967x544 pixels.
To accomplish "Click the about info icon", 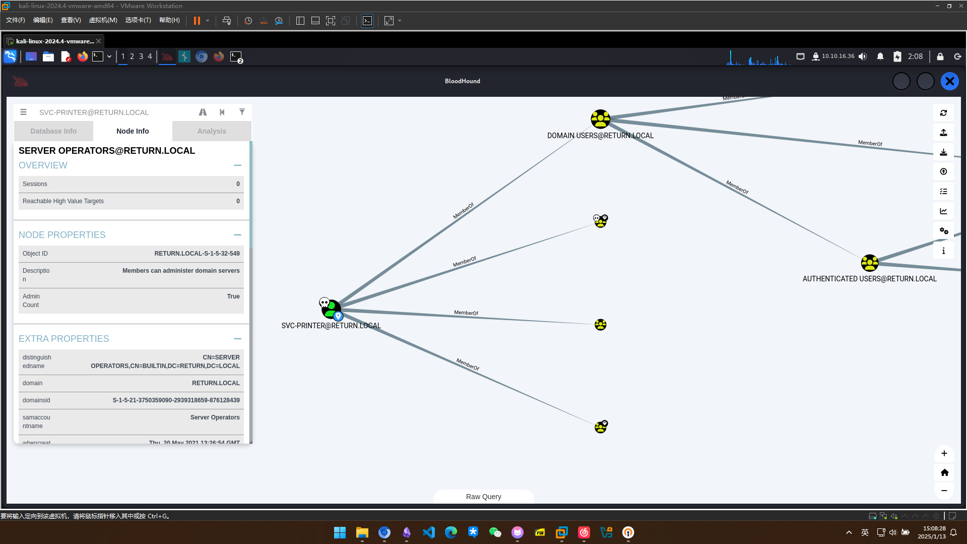I will [943, 251].
